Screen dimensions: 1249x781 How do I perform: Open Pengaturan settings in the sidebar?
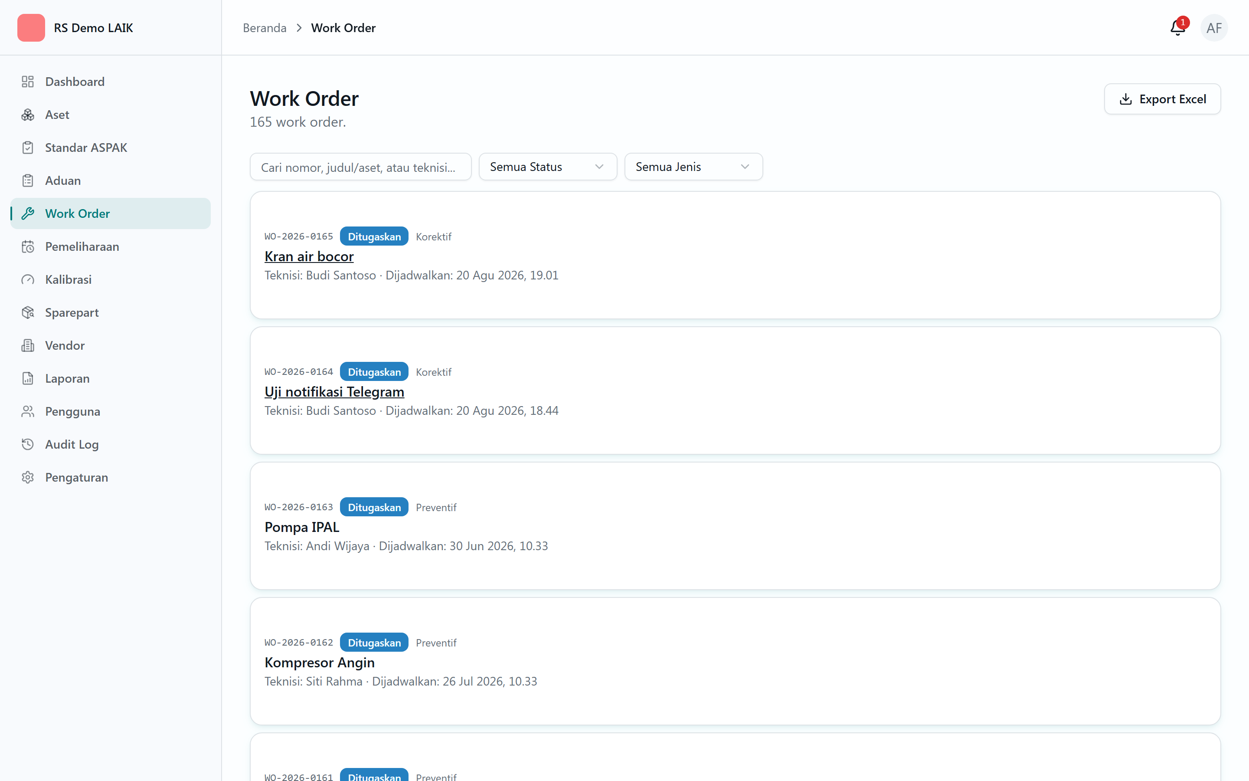(x=111, y=477)
